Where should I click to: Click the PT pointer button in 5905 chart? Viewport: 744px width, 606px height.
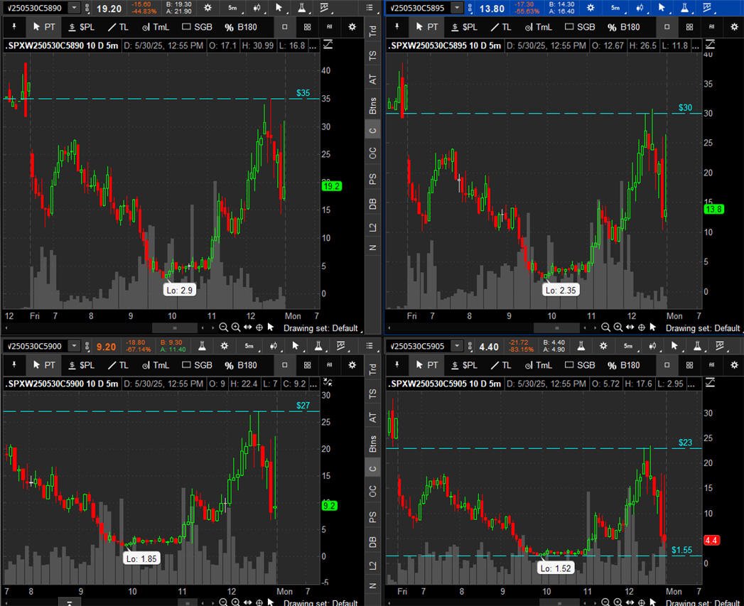click(428, 365)
